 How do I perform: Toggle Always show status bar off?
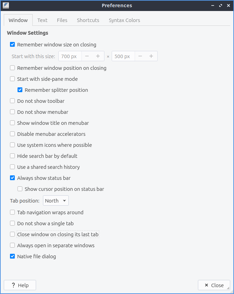click(x=13, y=178)
